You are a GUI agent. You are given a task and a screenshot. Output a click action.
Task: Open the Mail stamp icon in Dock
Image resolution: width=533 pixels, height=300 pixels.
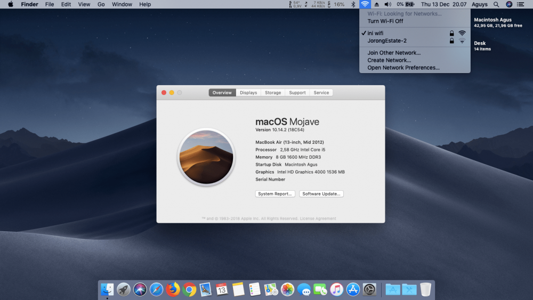205,289
